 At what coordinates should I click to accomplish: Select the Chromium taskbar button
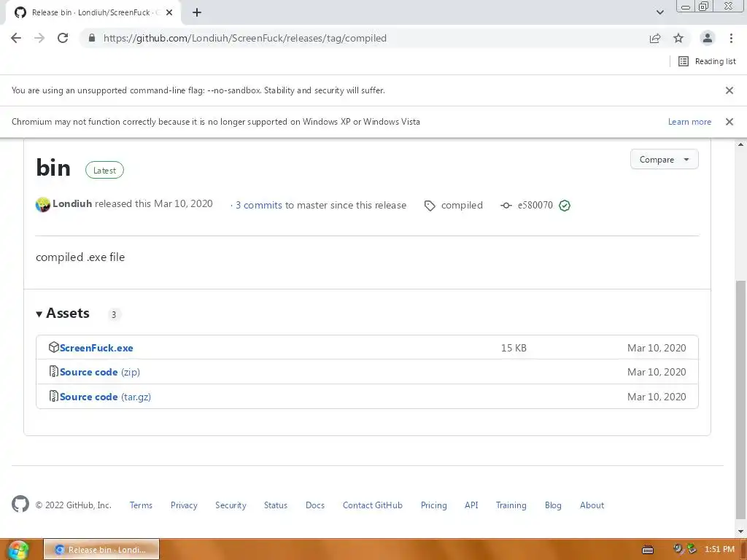[x=101, y=550]
